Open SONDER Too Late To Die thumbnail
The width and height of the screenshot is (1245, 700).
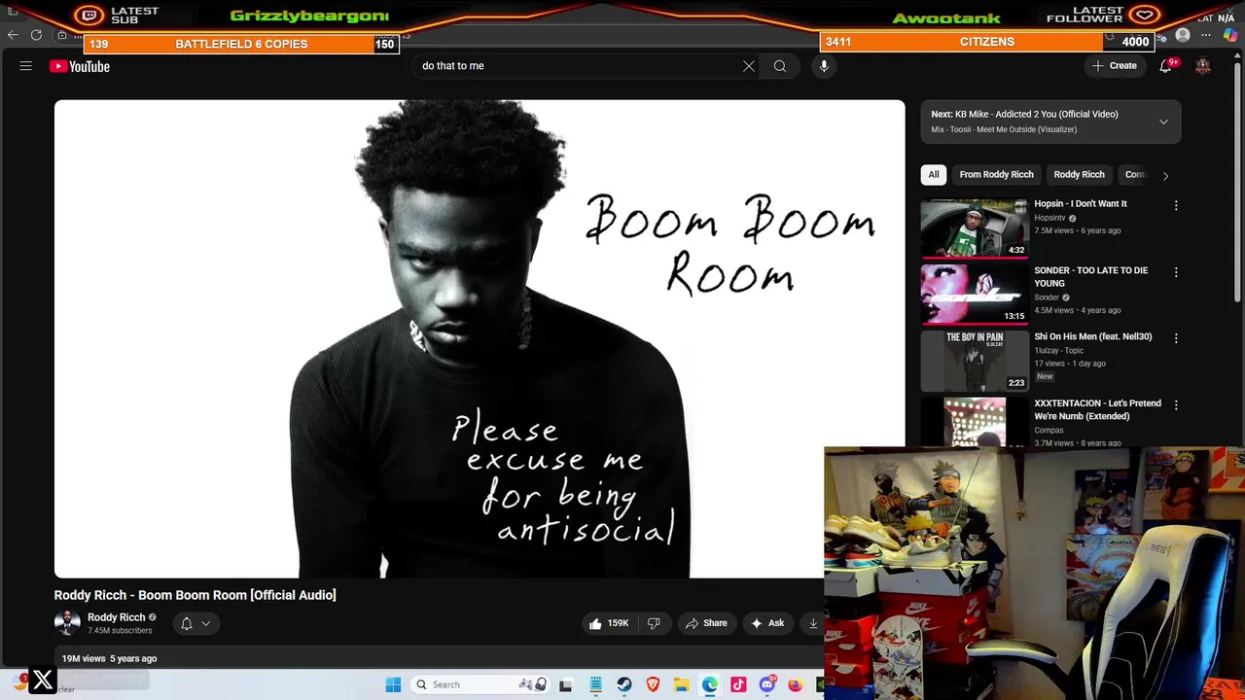click(974, 295)
